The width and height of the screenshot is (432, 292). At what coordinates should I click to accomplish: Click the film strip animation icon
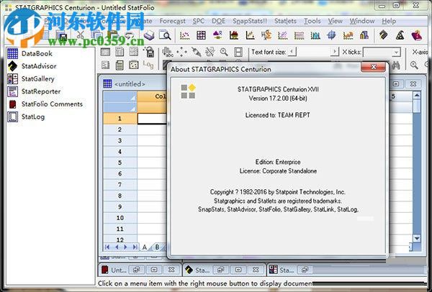(x=238, y=52)
